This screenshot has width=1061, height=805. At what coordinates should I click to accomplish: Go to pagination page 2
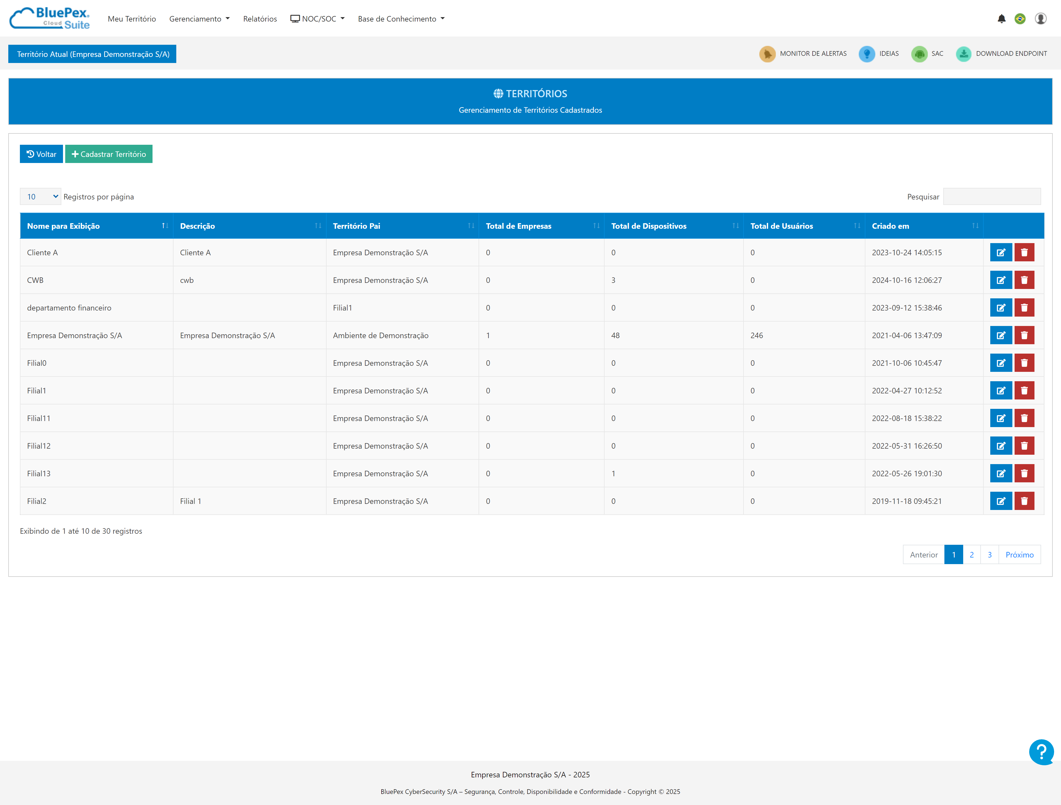972,555
